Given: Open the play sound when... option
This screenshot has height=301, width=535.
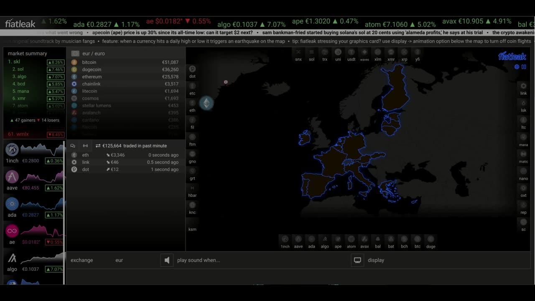Looking at the screenshot, I should coord(199,260).
